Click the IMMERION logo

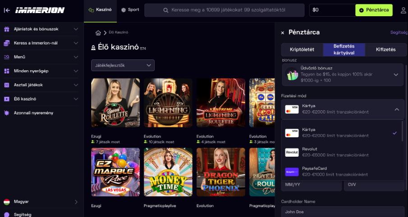40,10
